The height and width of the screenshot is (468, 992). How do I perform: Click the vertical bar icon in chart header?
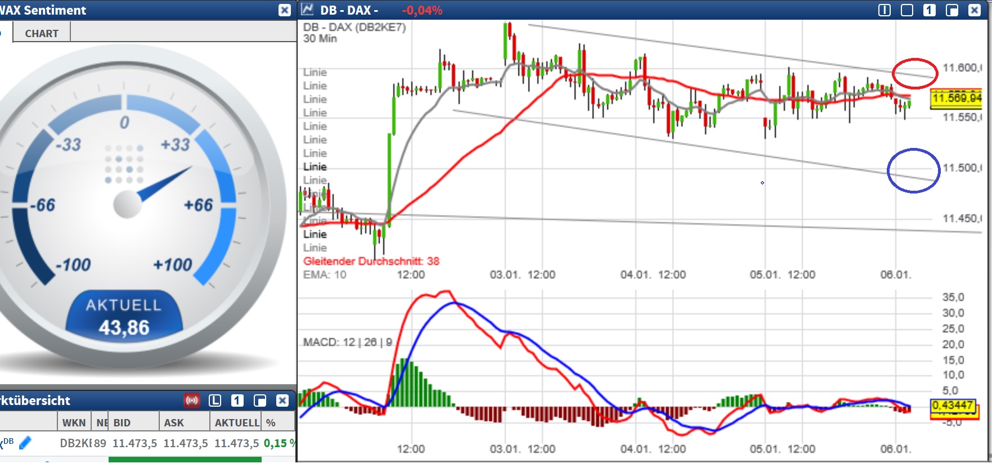(x=885, y=10)
